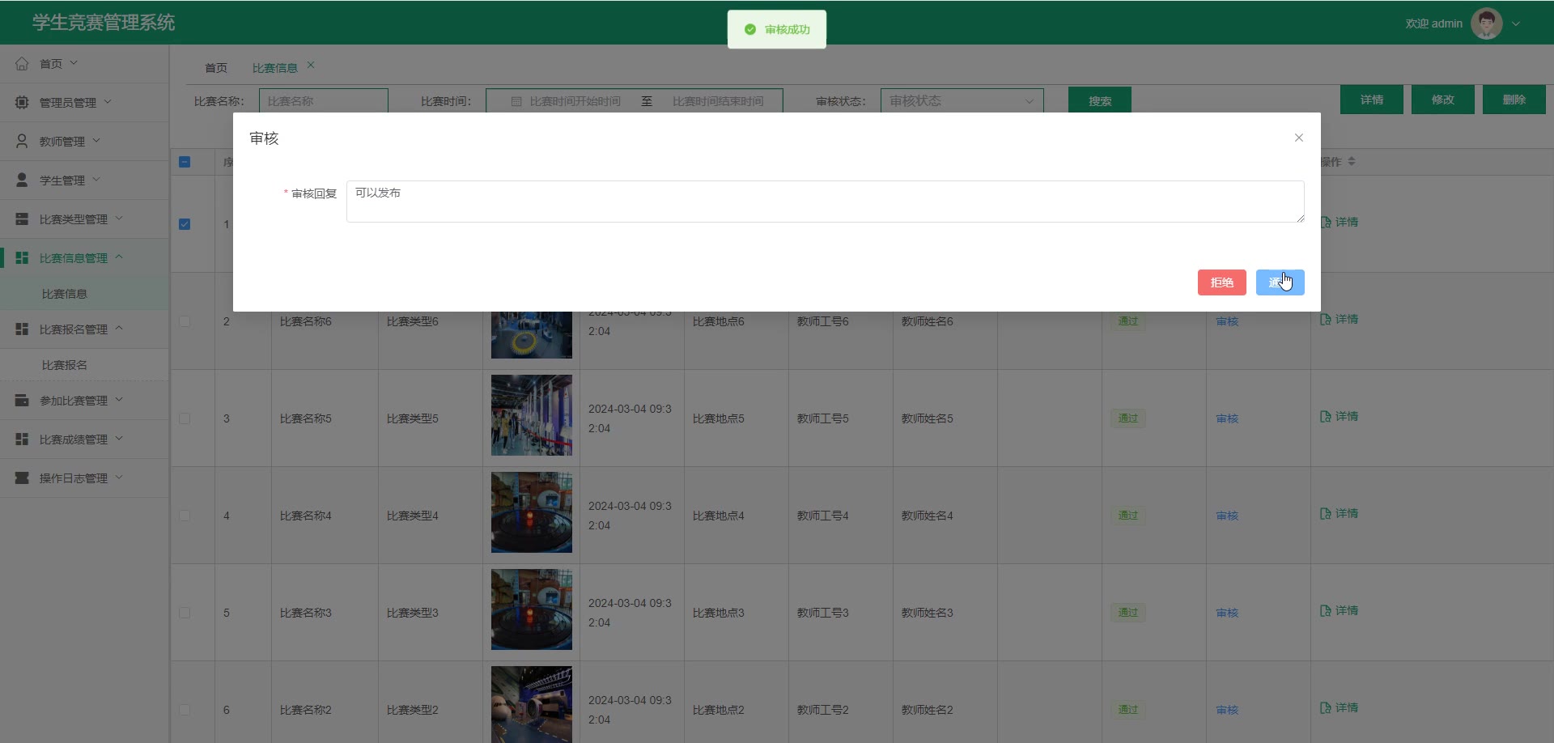Open 详情 for the 比赛名称3 row
Viewport: 1554px width, 743px height.
click(x=1340, y=610)
